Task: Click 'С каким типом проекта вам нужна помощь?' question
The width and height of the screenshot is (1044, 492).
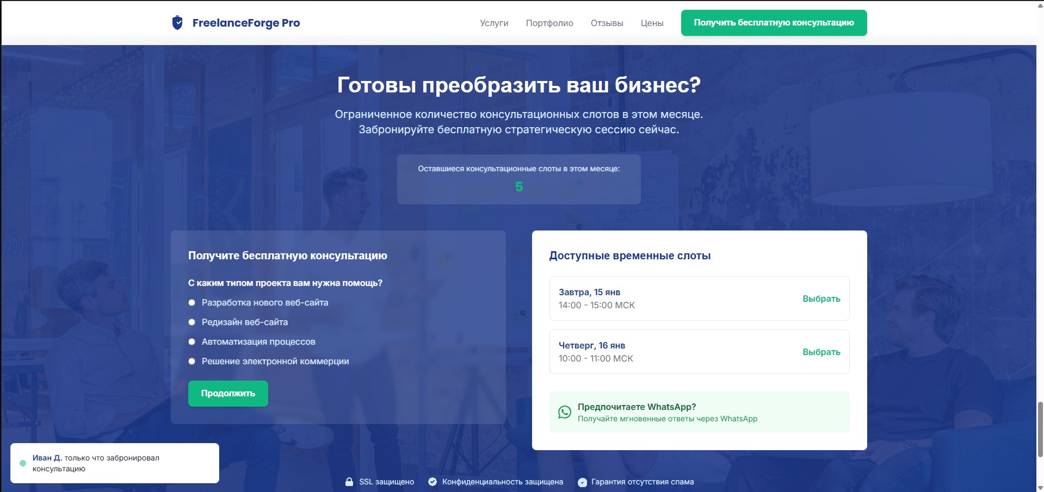Action: 285,283
